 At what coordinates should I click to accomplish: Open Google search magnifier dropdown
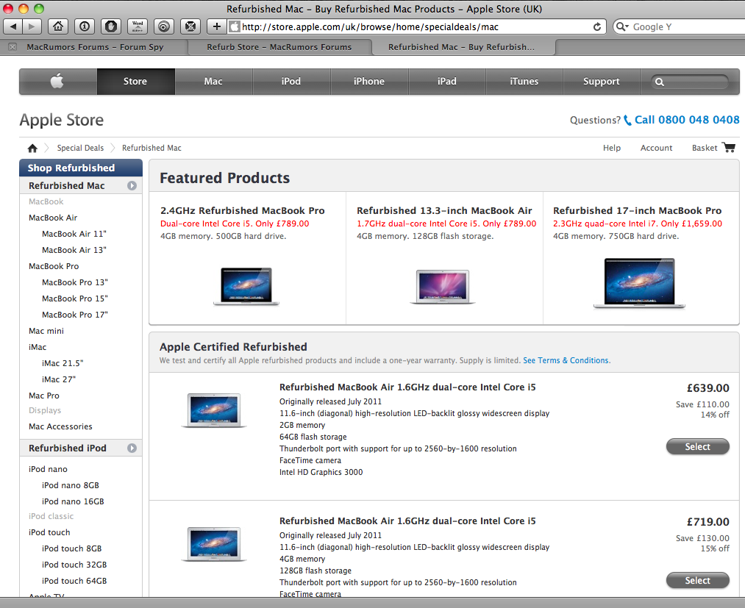[622, 26]
